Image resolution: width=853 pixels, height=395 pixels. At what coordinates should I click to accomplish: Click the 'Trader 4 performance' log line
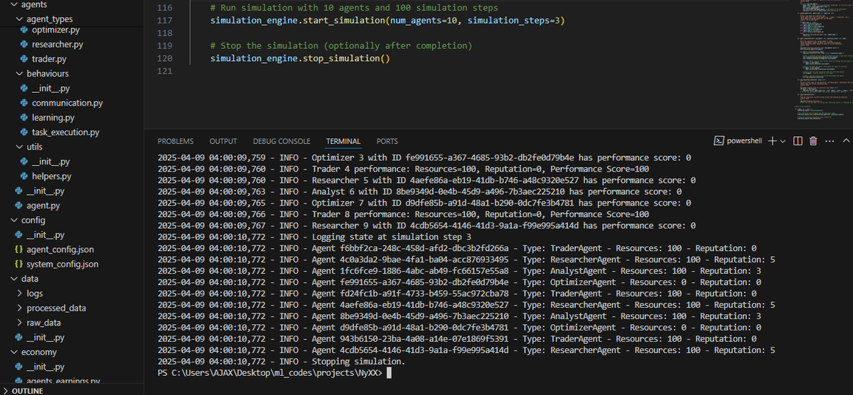(x=403, y=169)
